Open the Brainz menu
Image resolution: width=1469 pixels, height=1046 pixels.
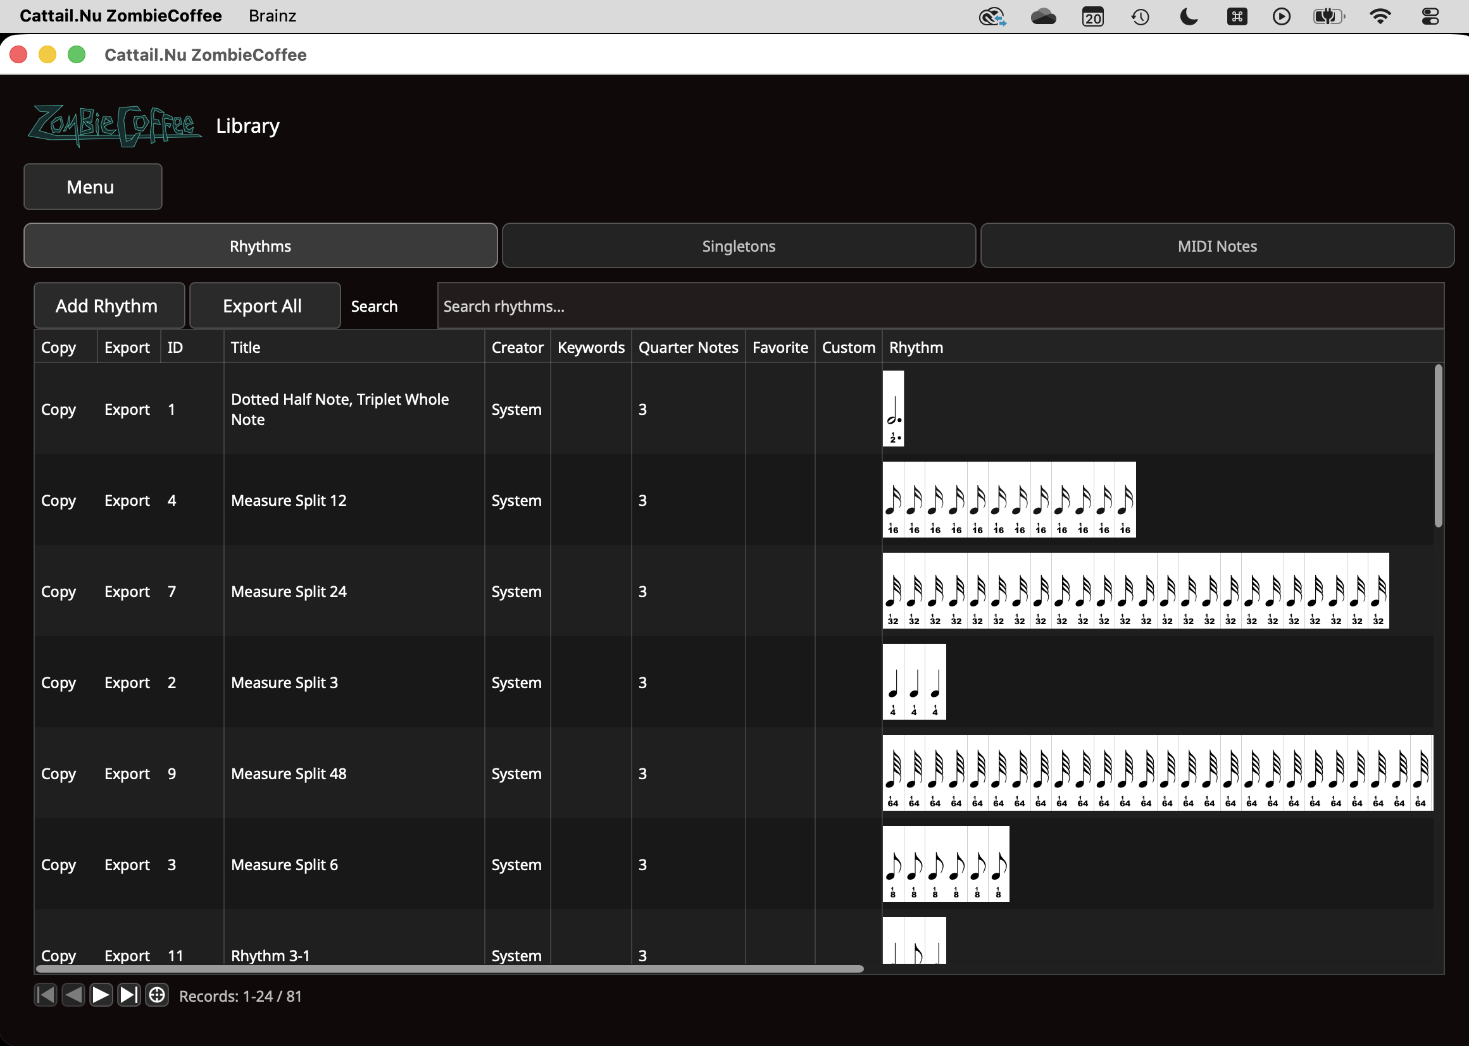[x=272, y=16]
